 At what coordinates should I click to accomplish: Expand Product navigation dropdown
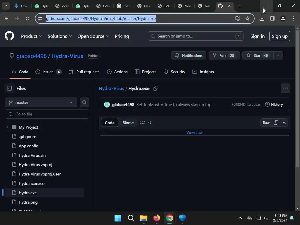32,36
